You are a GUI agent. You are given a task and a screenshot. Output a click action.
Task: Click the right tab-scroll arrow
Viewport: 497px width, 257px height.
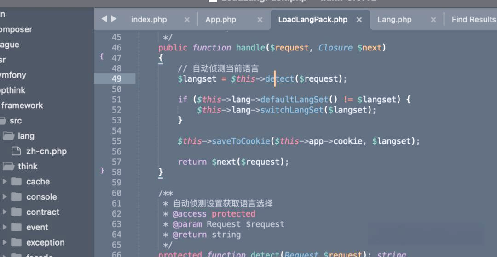click(x=114, y=19)
